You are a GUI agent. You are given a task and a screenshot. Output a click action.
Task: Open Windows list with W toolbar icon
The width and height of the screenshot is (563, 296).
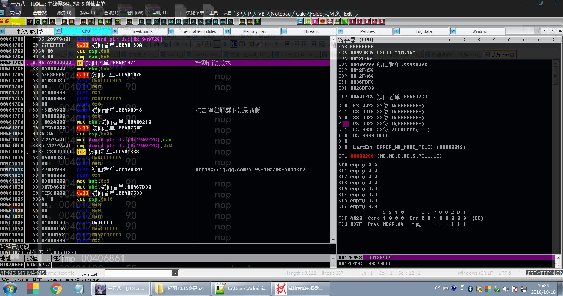click(171, 21)
